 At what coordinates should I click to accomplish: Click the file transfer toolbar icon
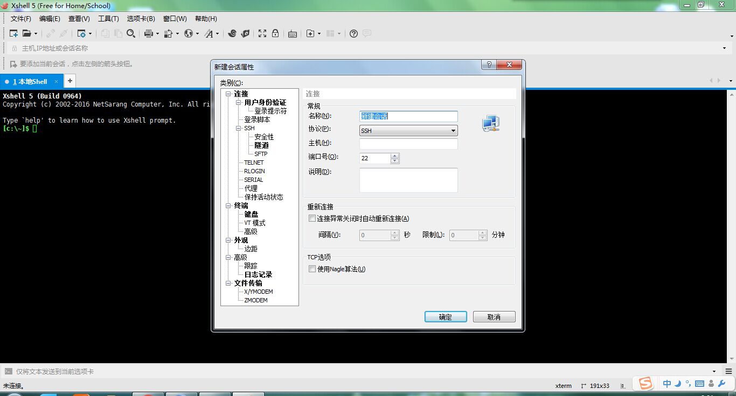[169, 33]
